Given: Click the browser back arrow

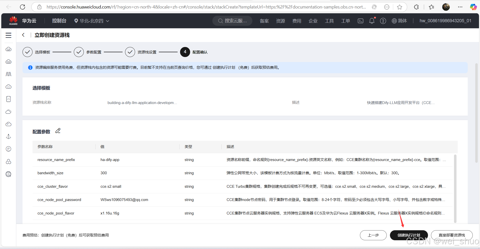Looking at the screenshot, I should tap(9, 7).
